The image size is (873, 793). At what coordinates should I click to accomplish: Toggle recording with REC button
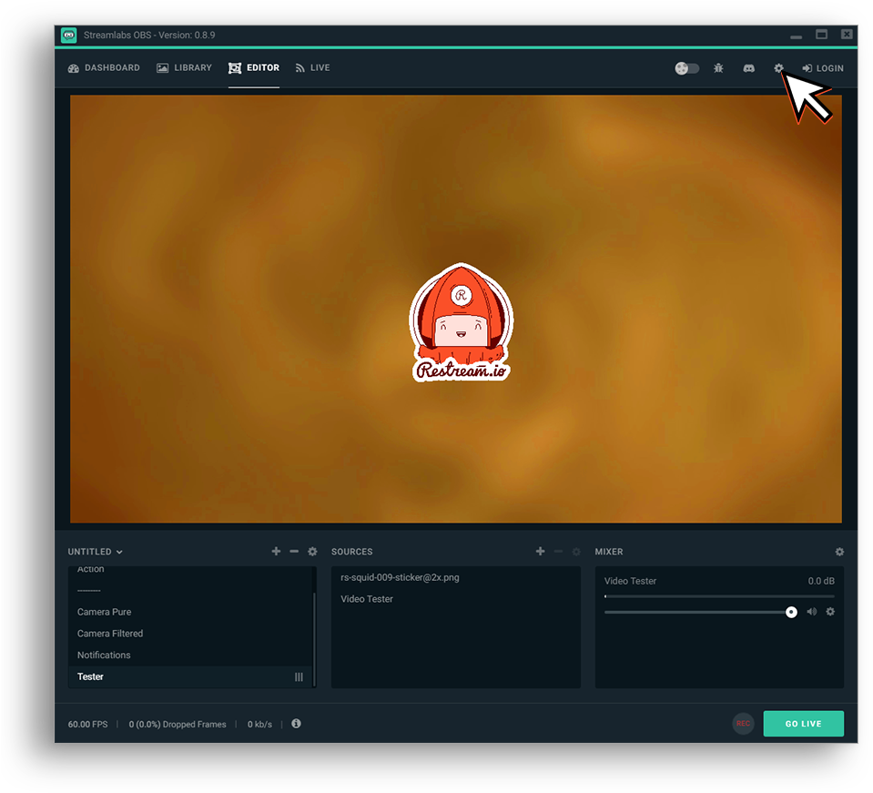click(x=743, y=724)
